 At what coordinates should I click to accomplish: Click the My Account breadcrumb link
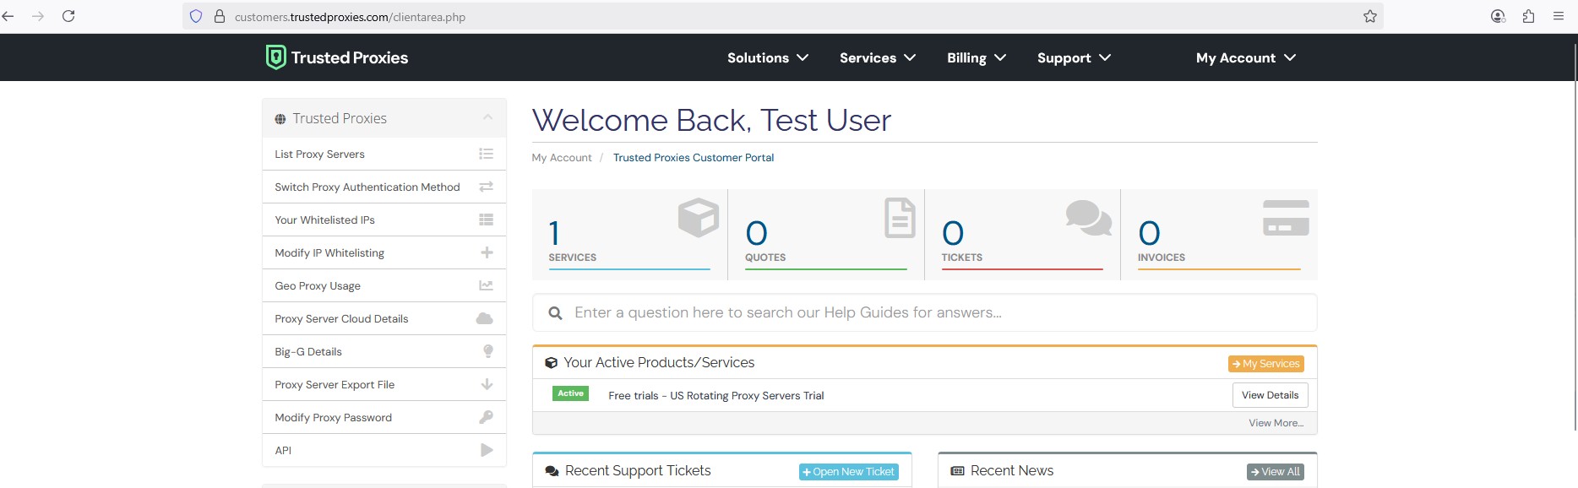pyautogui.click(x=562, y=158)
